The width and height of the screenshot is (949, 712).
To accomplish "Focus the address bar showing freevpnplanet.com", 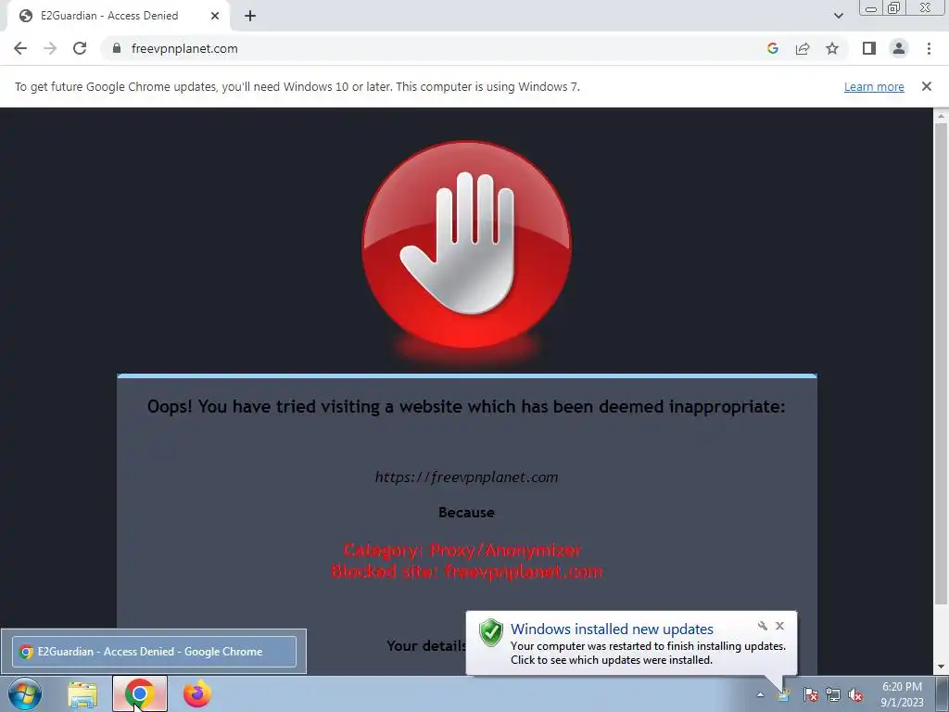I will pos(436,48).
